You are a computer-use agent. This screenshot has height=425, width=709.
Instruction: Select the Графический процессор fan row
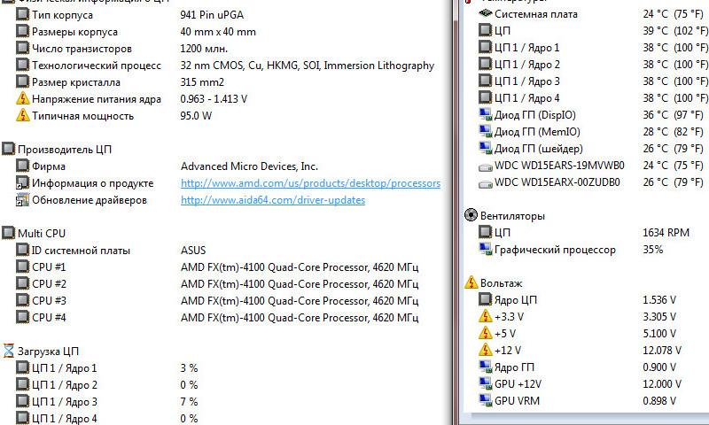click(x=555, y=250)
